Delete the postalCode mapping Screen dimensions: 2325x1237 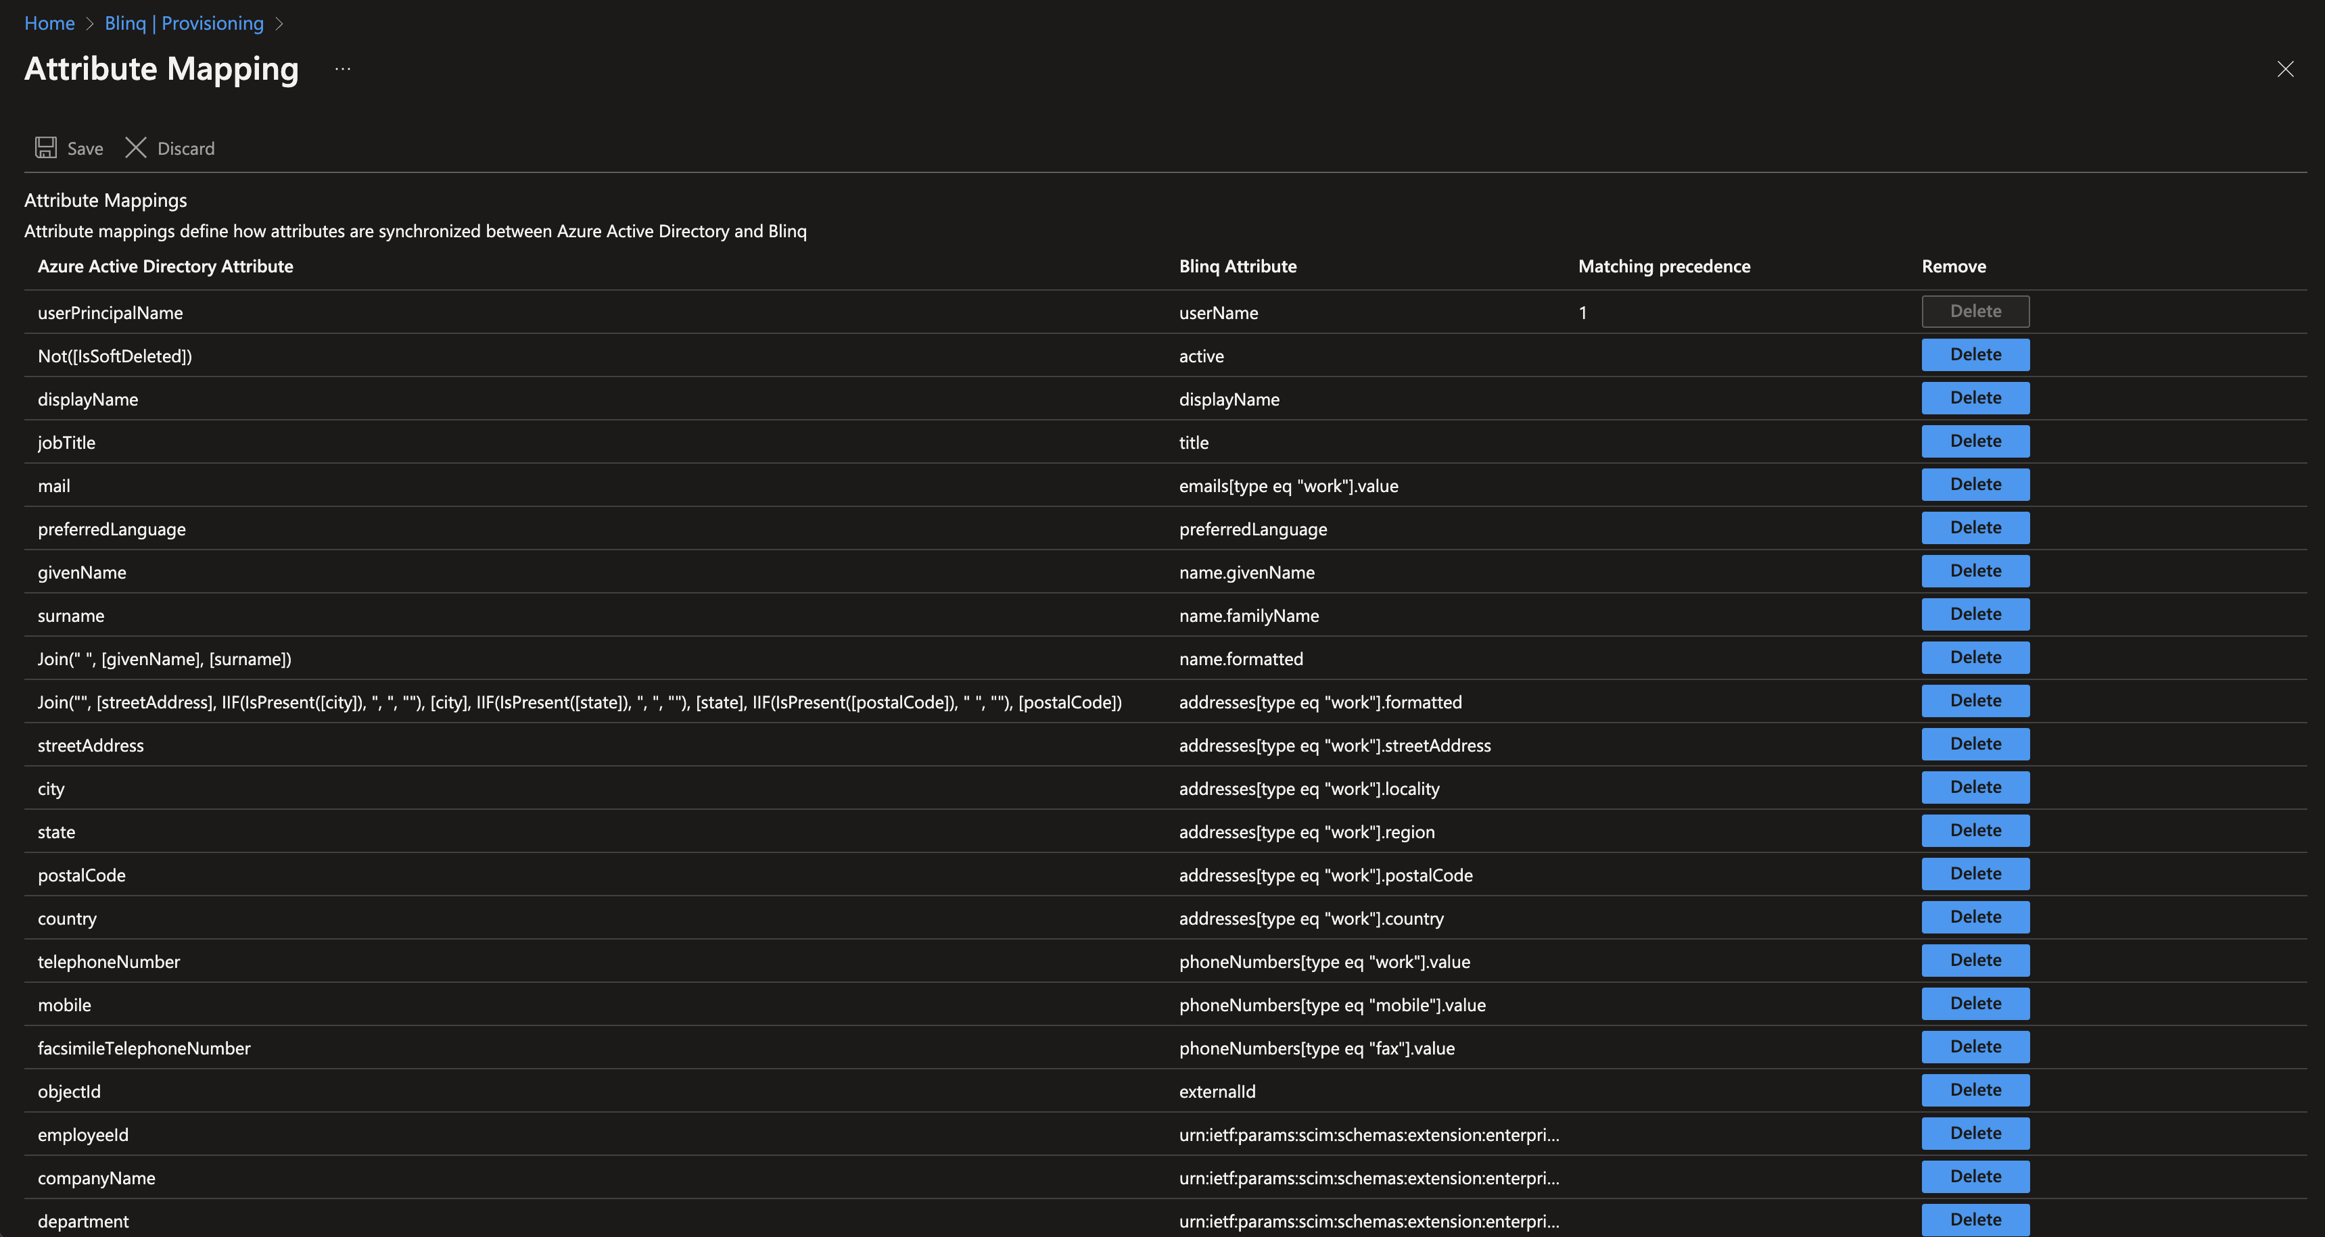[x=1975, y=874]
